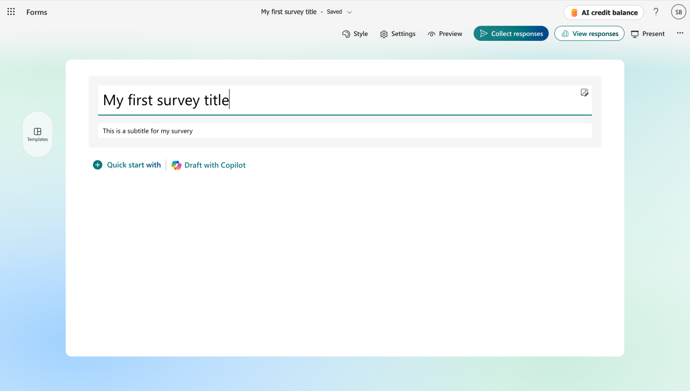
Task: Click the Collect responses button
Action: (511, 34)
